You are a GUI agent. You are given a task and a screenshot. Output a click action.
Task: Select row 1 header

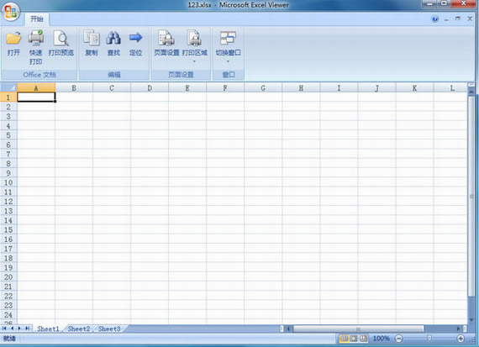point(8,97)
